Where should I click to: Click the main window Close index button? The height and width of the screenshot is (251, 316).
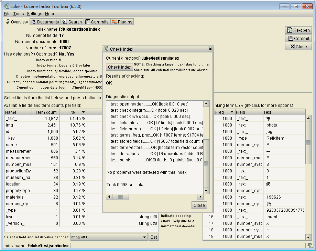point(298,47)
